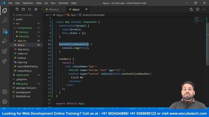Open the Manage settings gear
The height and width of the screenshot is (117, 209).
(x=5, y=102)
